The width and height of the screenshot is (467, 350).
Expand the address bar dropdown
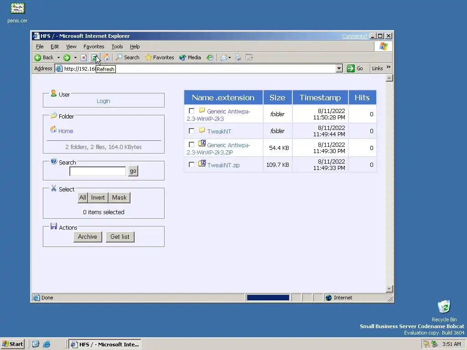pos(339,68)
